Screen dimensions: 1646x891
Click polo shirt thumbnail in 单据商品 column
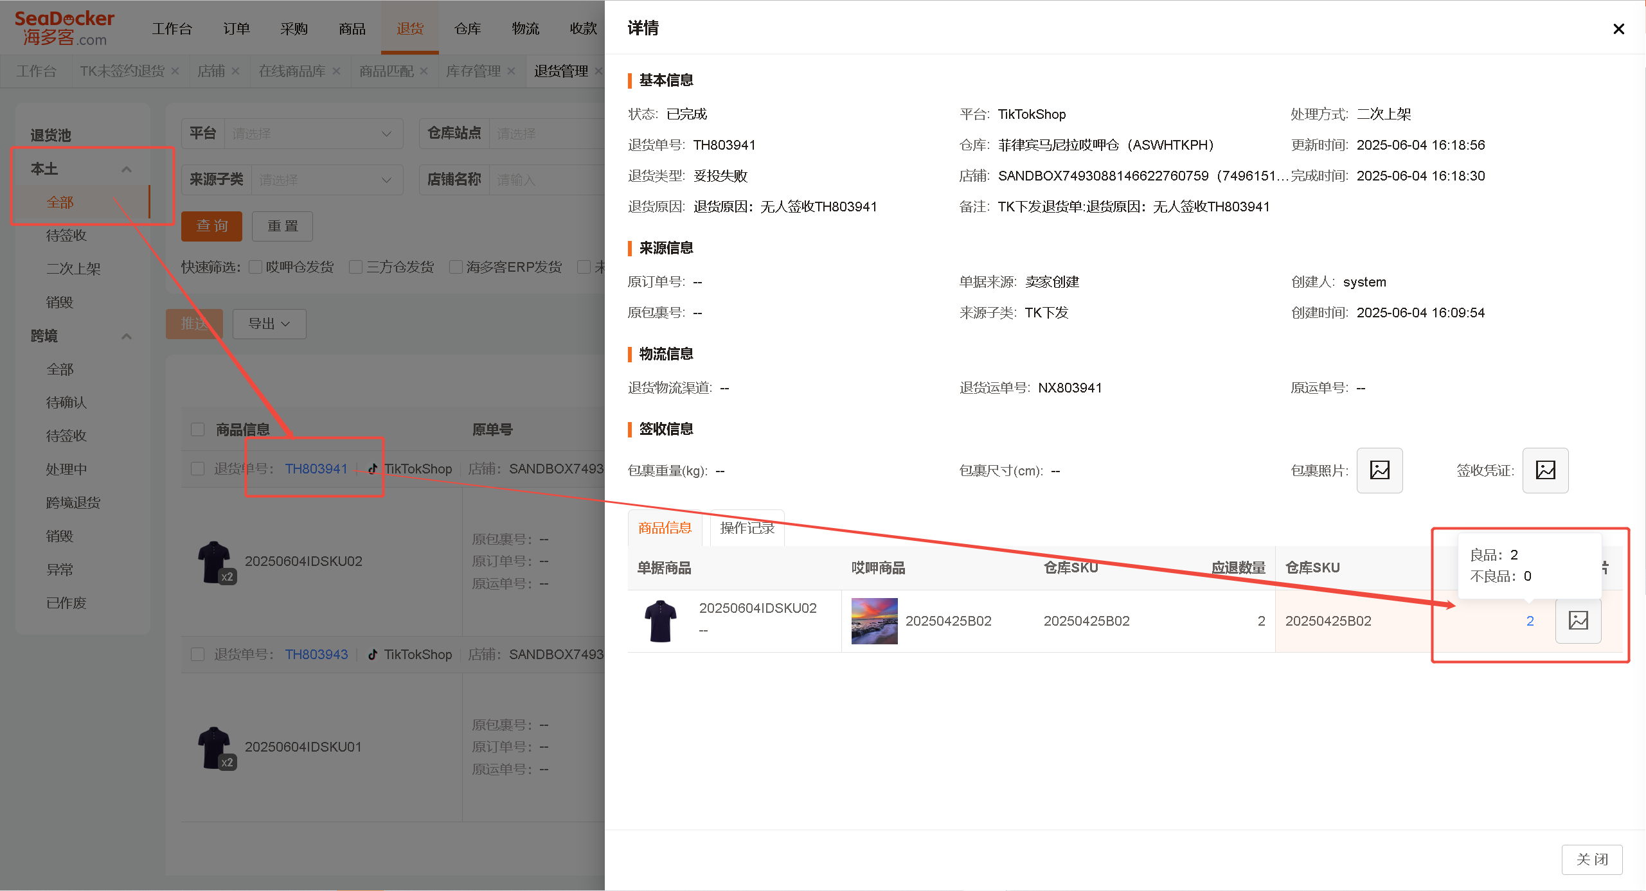pos(660,621)
